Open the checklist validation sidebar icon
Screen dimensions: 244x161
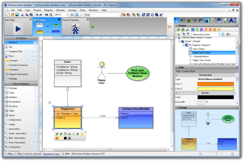225,20
